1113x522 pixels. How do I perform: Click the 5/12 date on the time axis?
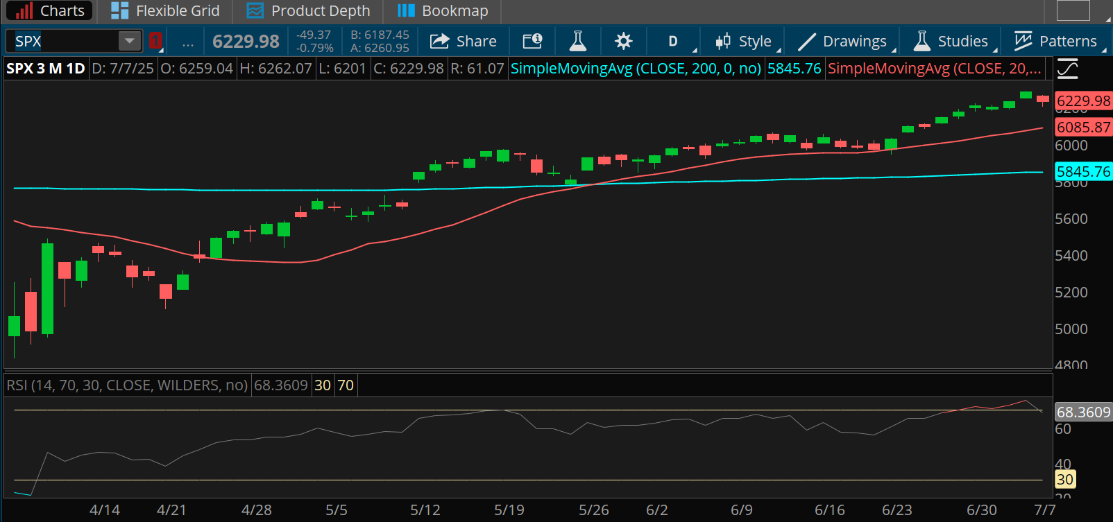(425, 510)
